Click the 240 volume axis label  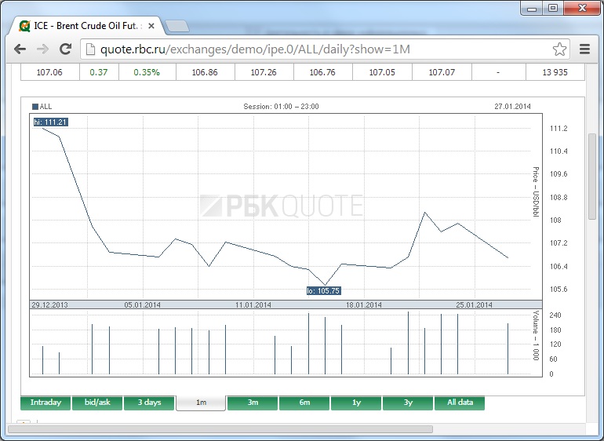555,315
